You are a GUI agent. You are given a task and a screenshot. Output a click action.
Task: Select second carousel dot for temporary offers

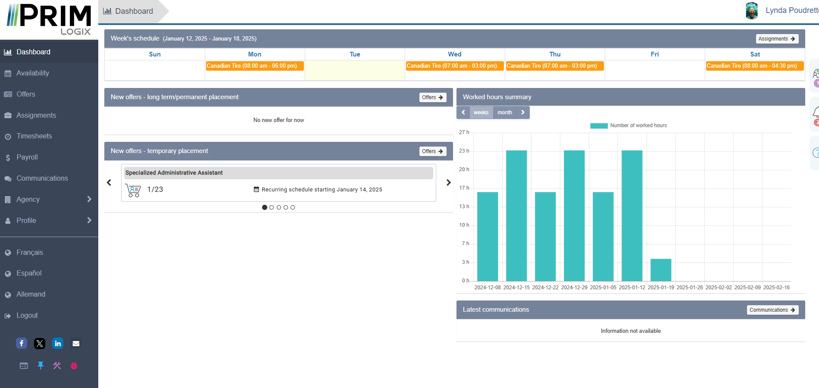pos(272,207)
